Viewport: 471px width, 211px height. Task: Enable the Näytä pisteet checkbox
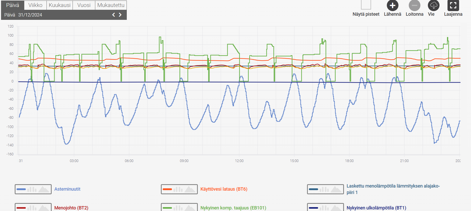(x=366, y=5)
